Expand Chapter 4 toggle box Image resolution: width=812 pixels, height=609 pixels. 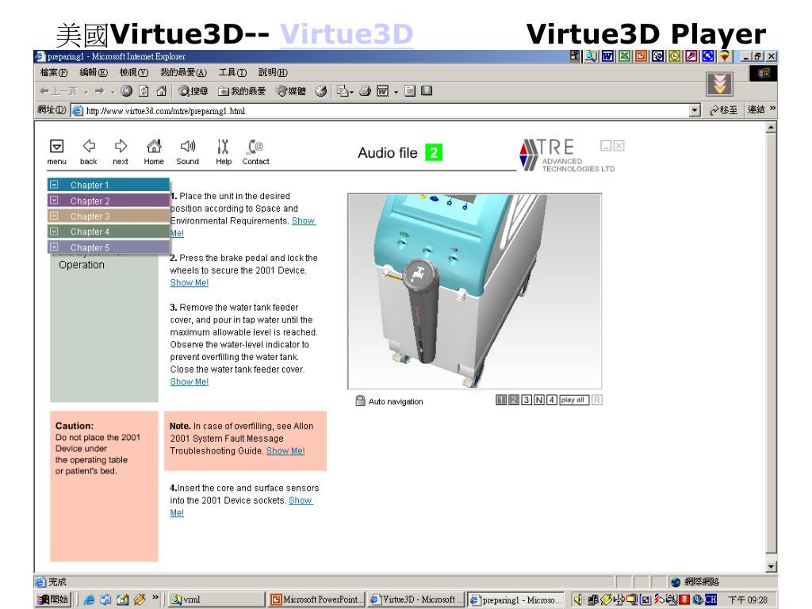coord(54,231)
